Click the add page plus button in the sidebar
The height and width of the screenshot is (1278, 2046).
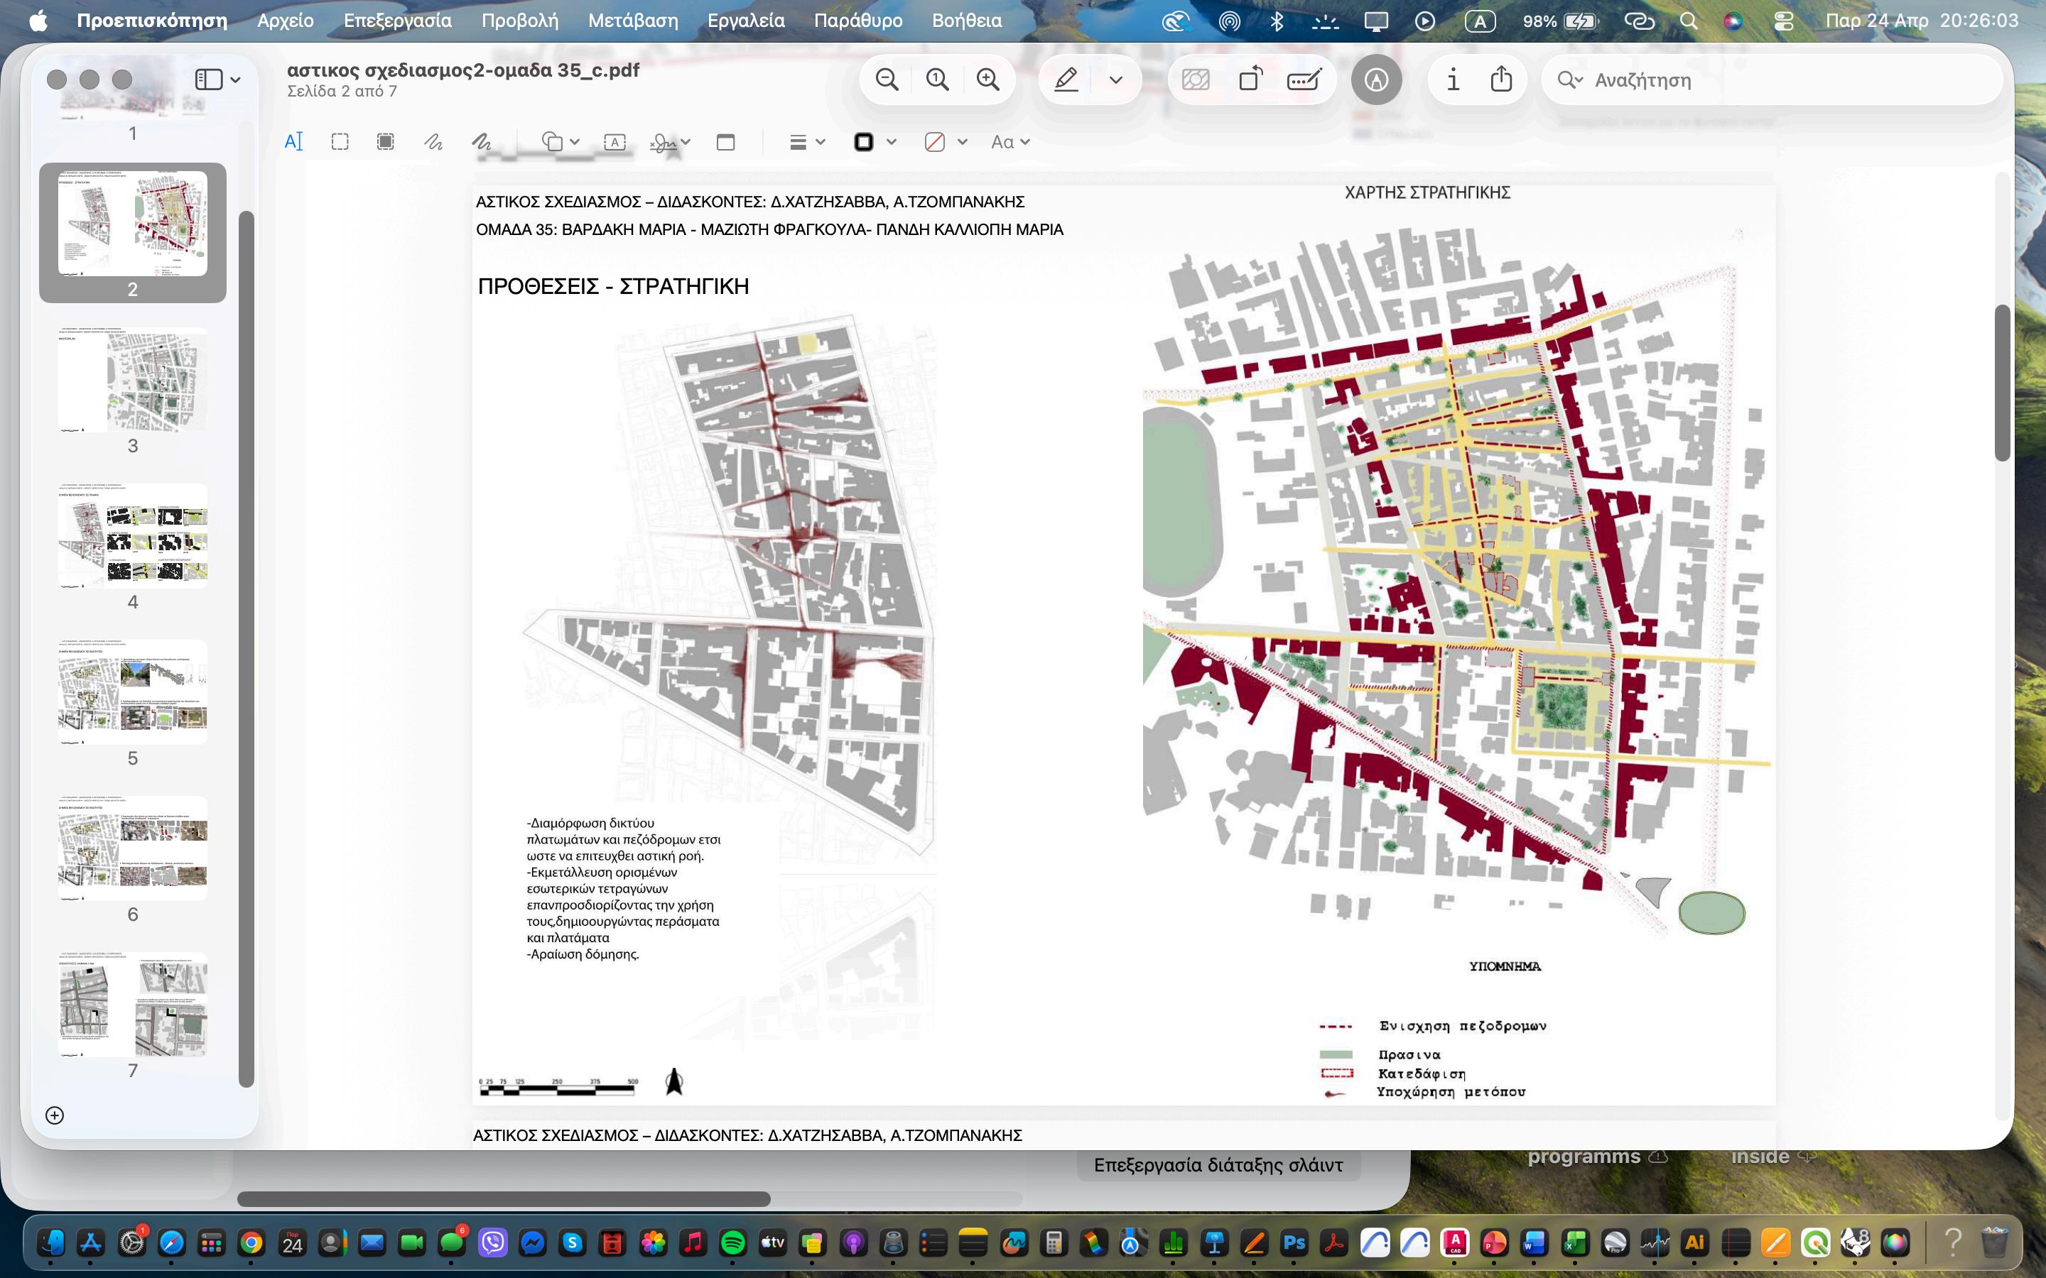tap(55, 1115)
